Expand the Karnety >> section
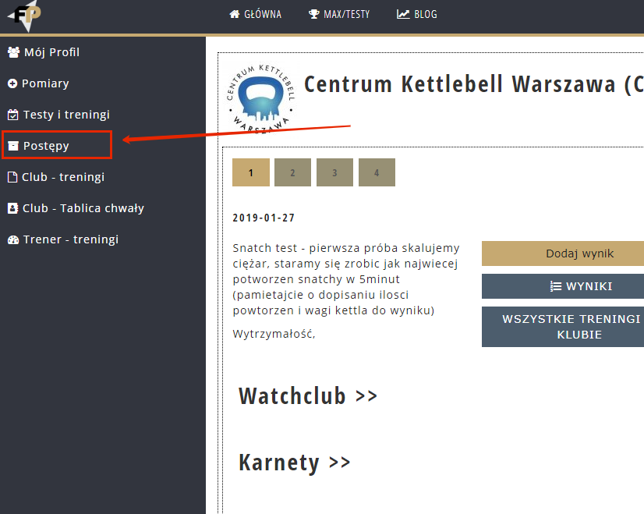 [295, 463]
